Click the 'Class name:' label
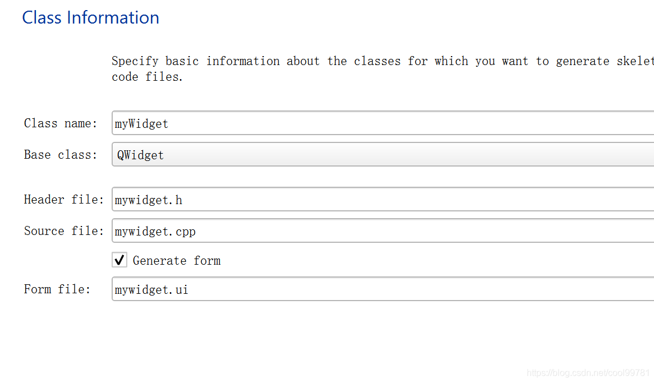This screenshot has height=383, width=654. (61, 123)
